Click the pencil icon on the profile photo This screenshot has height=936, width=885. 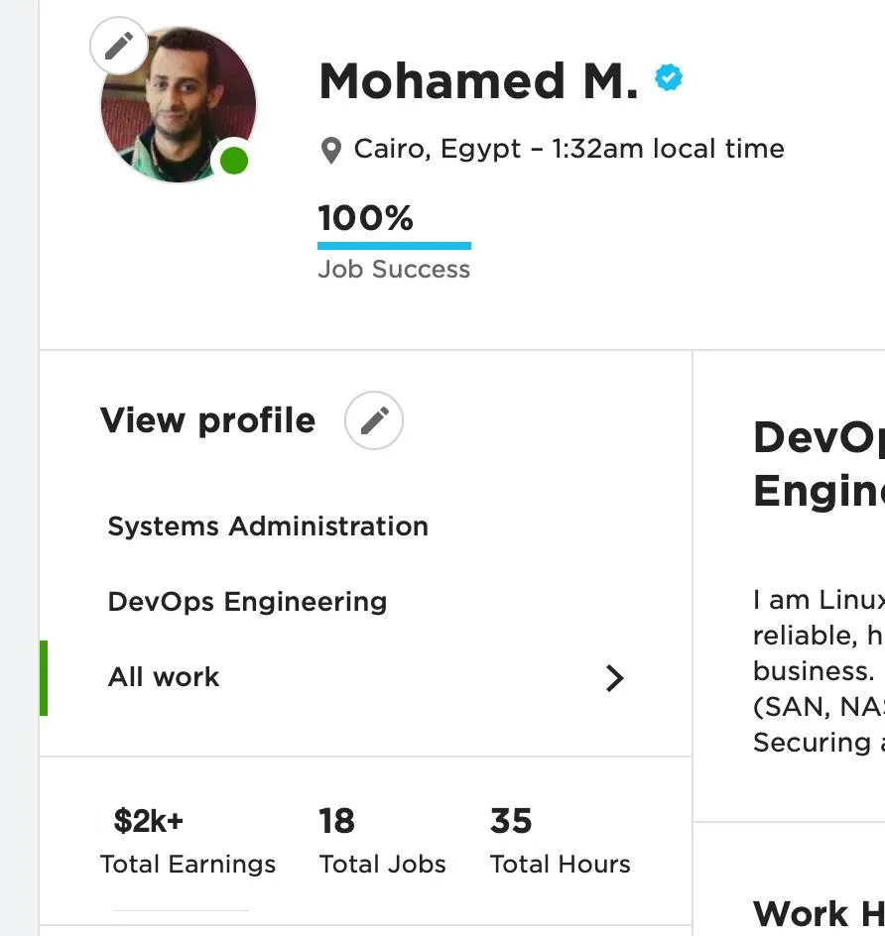click(119, 46)
